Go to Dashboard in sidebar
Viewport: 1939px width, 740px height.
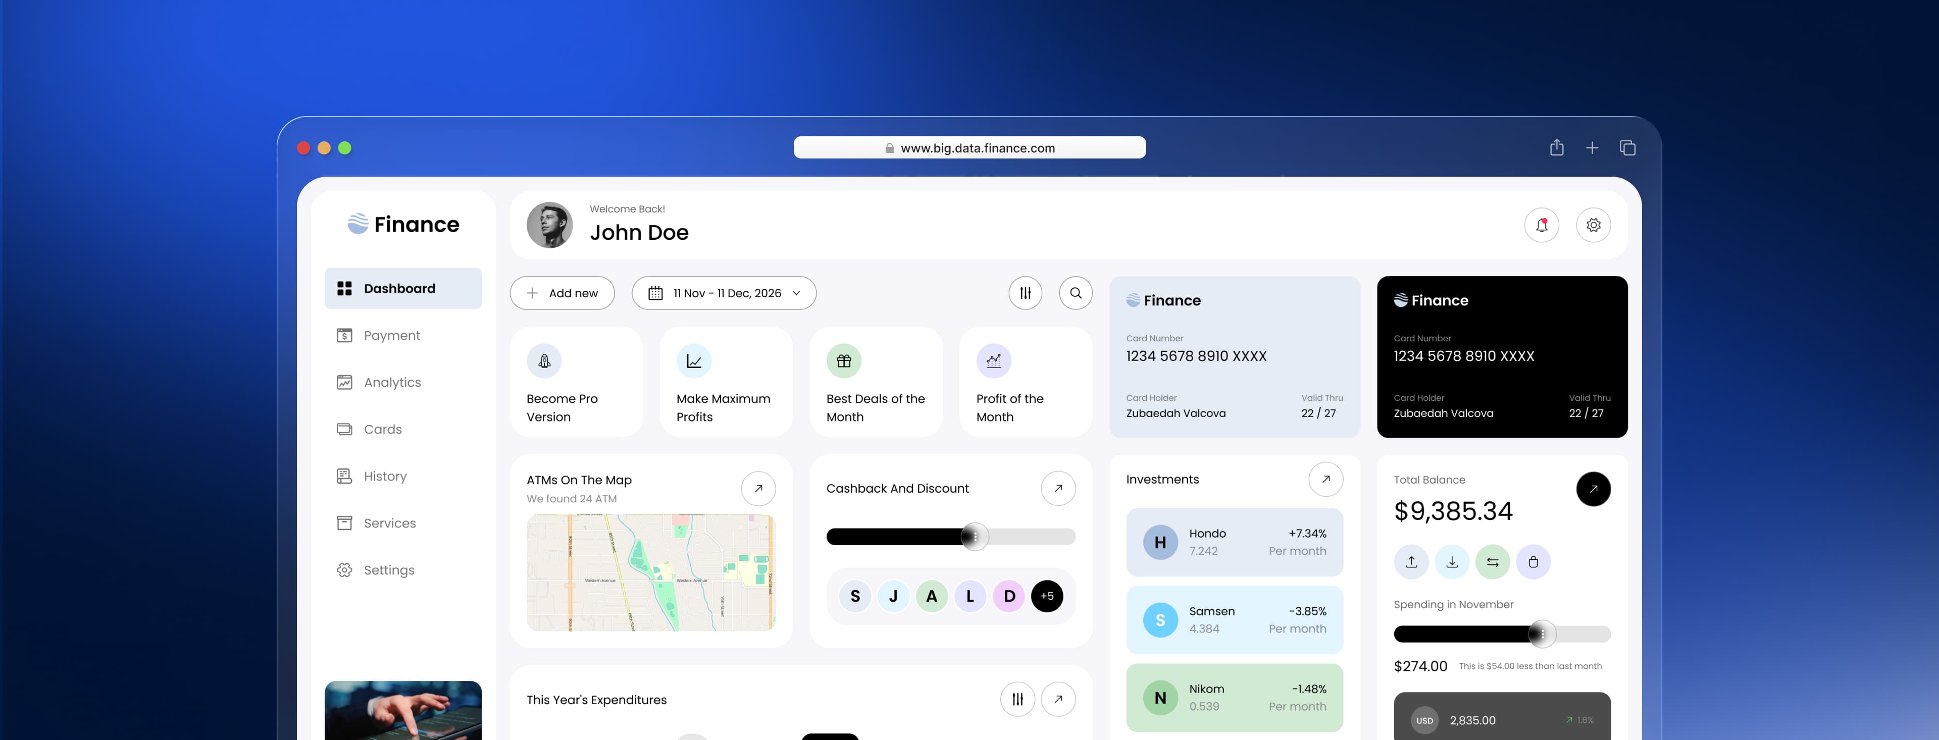point(403,288)
